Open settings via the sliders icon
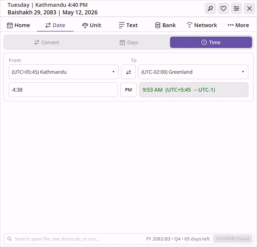 [x=236, y=8]
